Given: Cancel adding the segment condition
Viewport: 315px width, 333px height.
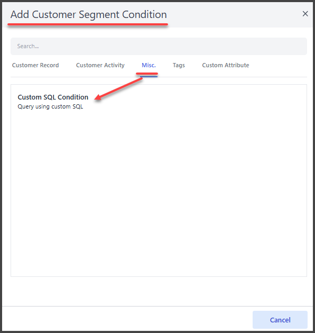Looking at the screenshot, I should click(280, 320).
